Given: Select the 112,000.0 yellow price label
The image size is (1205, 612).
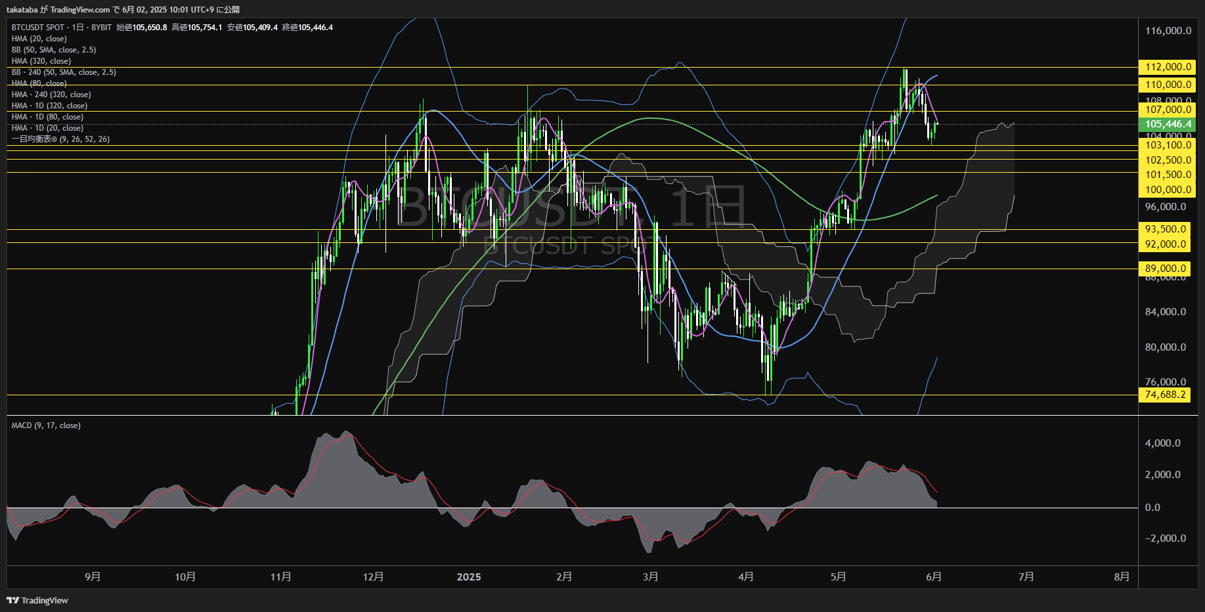Looking at the screenshot, I should tap(1168, 67).
